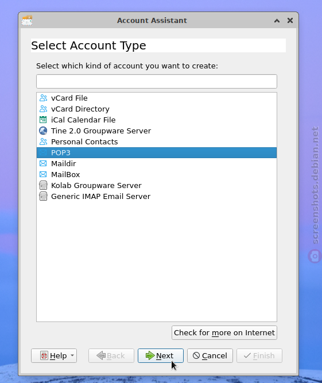Viewport: 322px width, 383px height.
Task: Click the vCard Directory contacts icon
Action: pyautogui.click(x=43, y=109)
